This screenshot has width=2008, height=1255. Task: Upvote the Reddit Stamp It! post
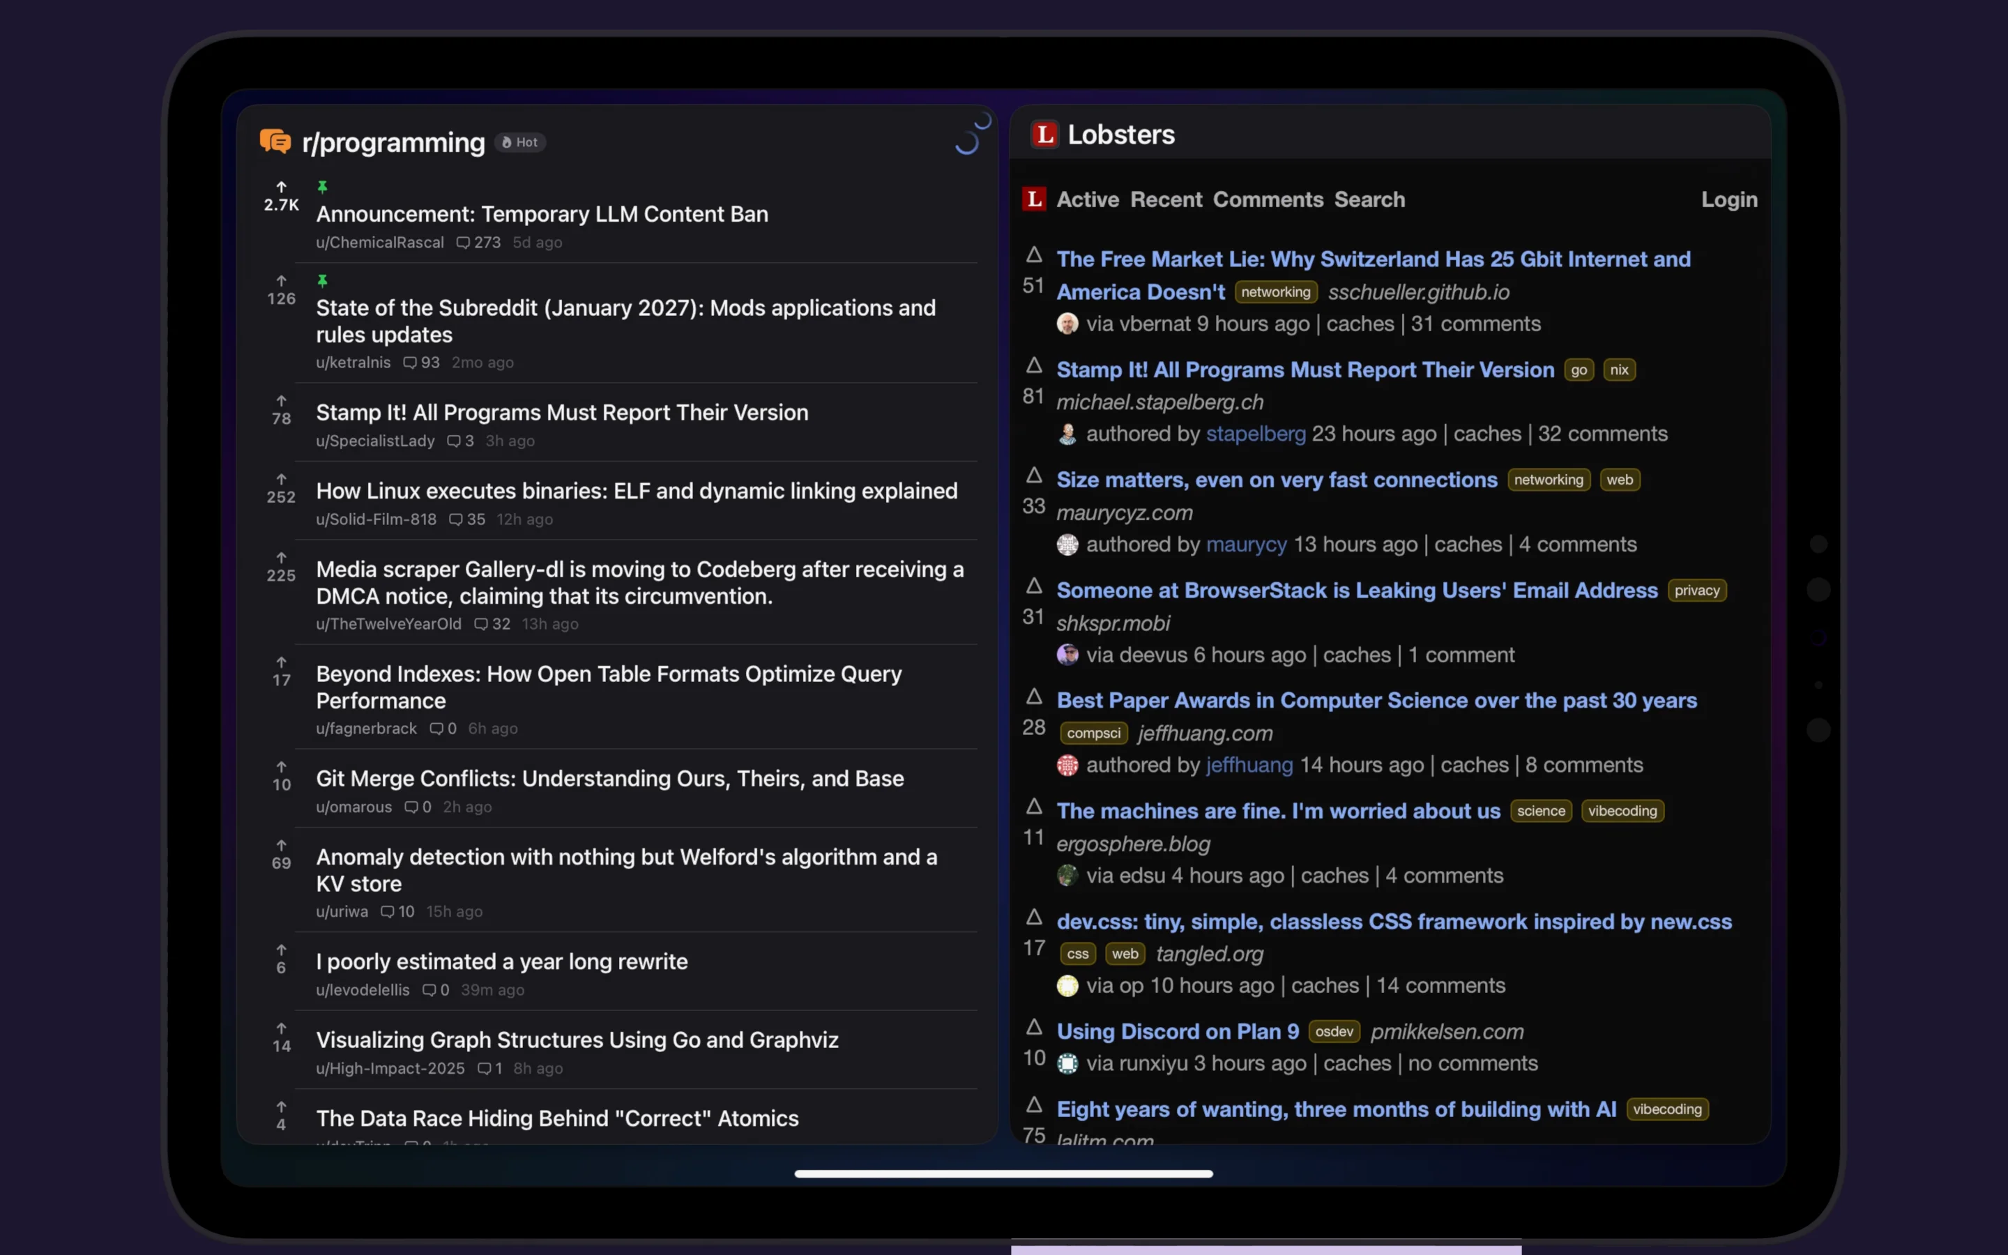point(281,401)
